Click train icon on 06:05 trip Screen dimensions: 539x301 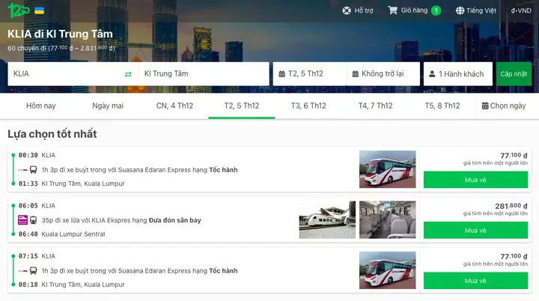(x=34, y=220)
